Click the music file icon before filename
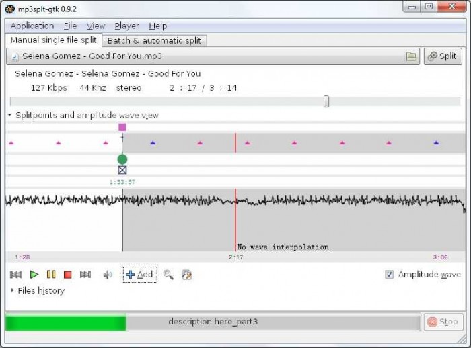Viewport: 471px width, 348px height. [x=15, y=56]
